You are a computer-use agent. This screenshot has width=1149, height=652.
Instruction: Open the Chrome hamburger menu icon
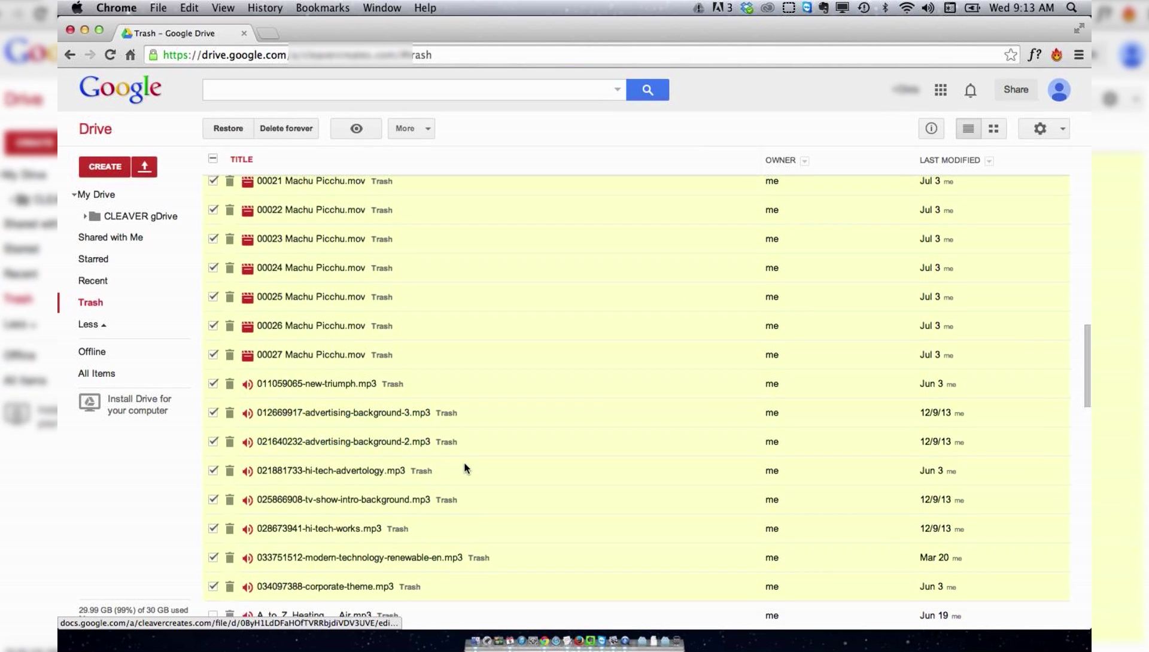[1079, 55]
